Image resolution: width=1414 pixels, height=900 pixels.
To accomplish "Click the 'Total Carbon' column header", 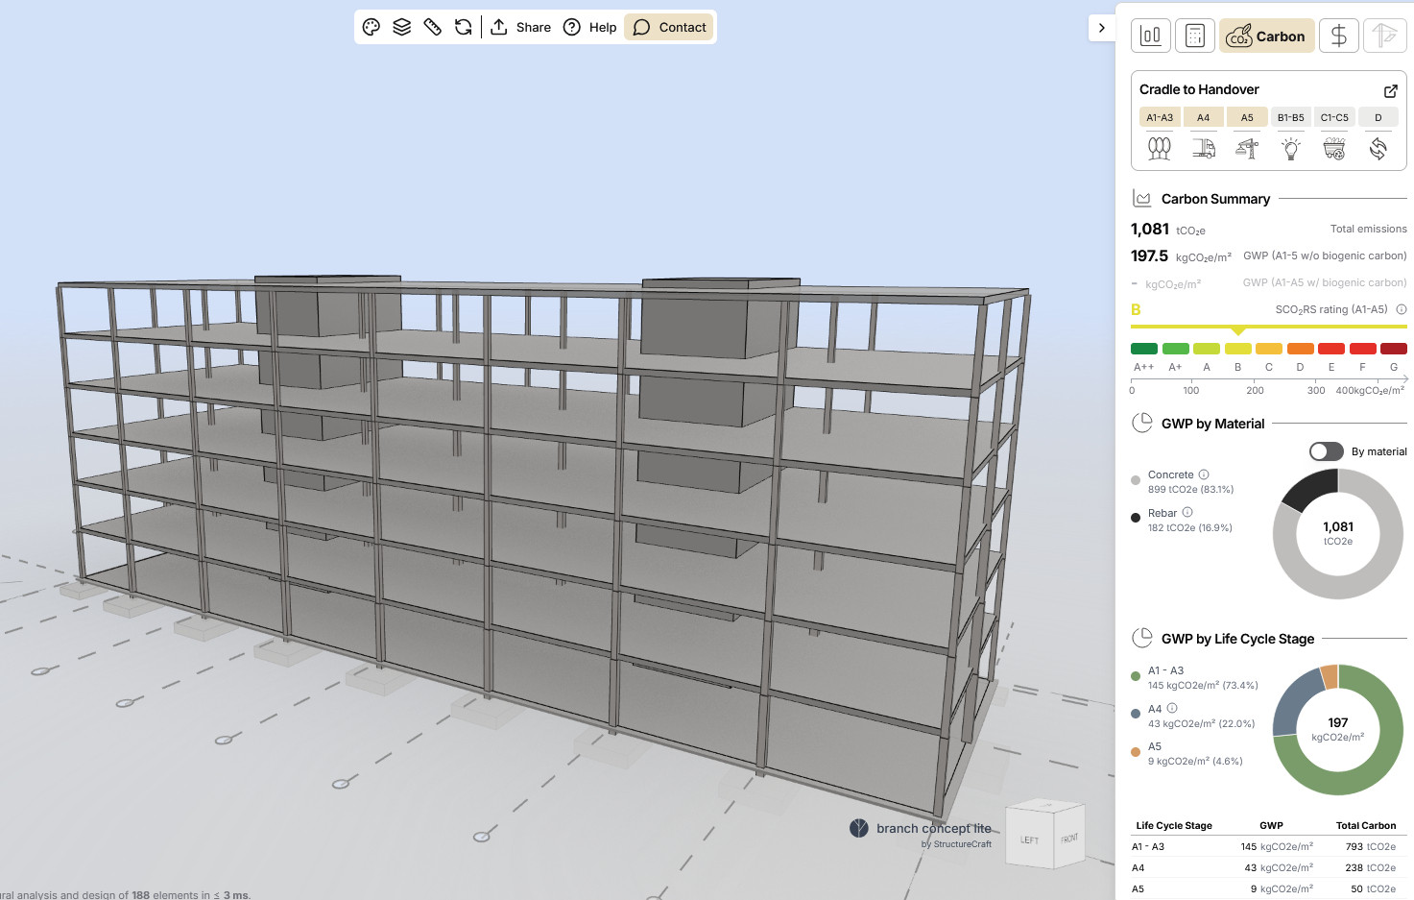I will (x=1366, y=826).
